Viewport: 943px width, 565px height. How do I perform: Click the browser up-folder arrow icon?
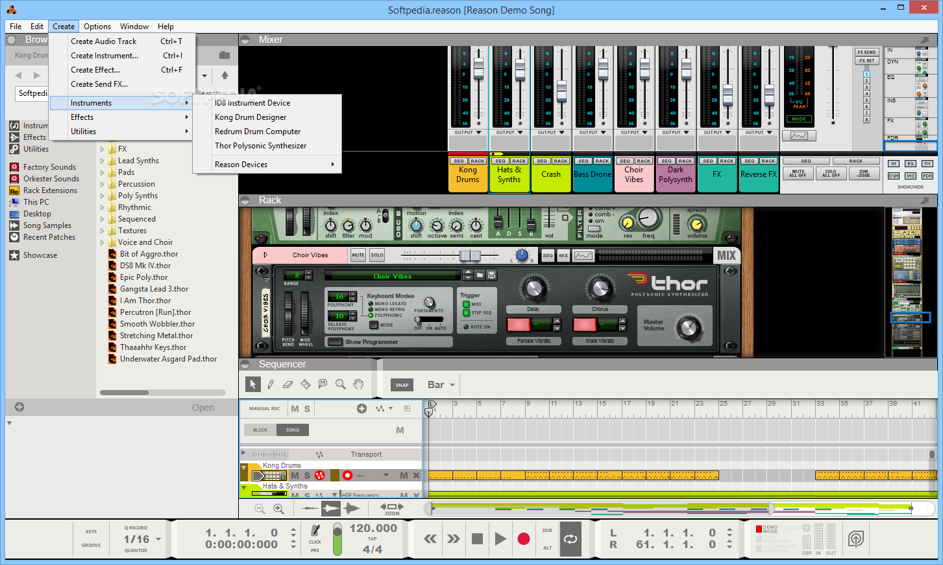[225, 75]
